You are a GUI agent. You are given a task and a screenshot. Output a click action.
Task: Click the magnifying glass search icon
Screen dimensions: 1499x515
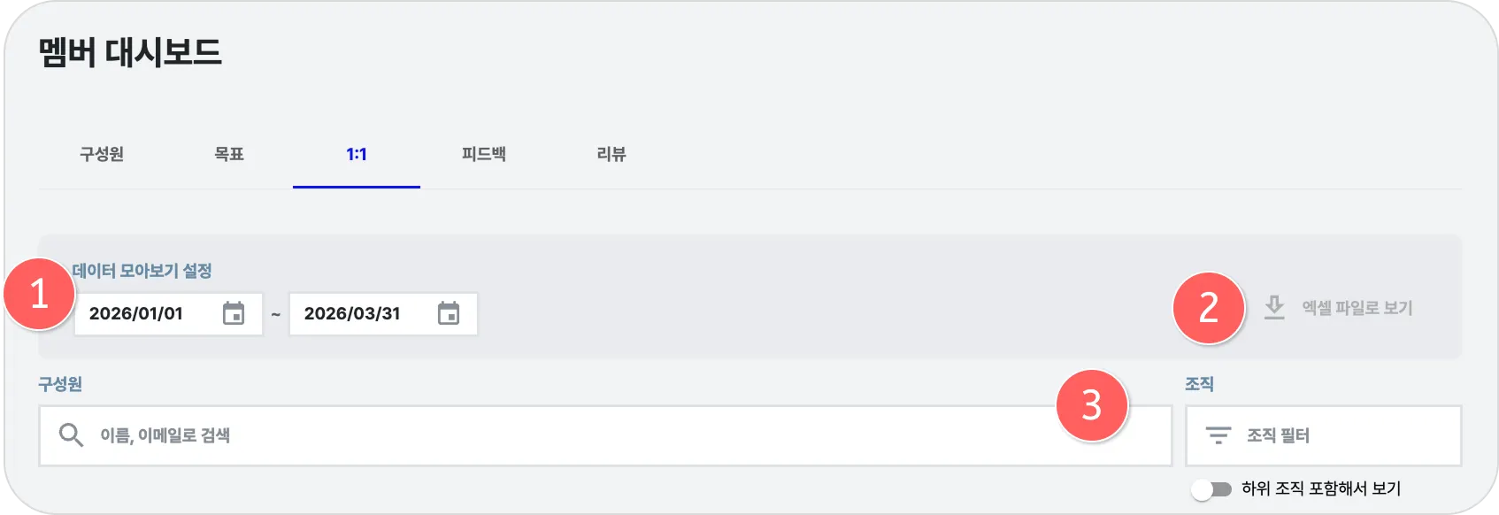click(x=71, y=434)
